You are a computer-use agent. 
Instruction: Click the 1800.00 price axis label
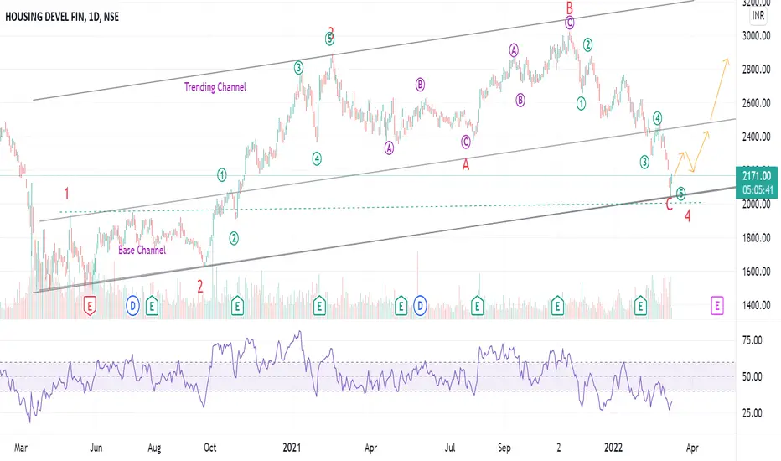(756, 238)
